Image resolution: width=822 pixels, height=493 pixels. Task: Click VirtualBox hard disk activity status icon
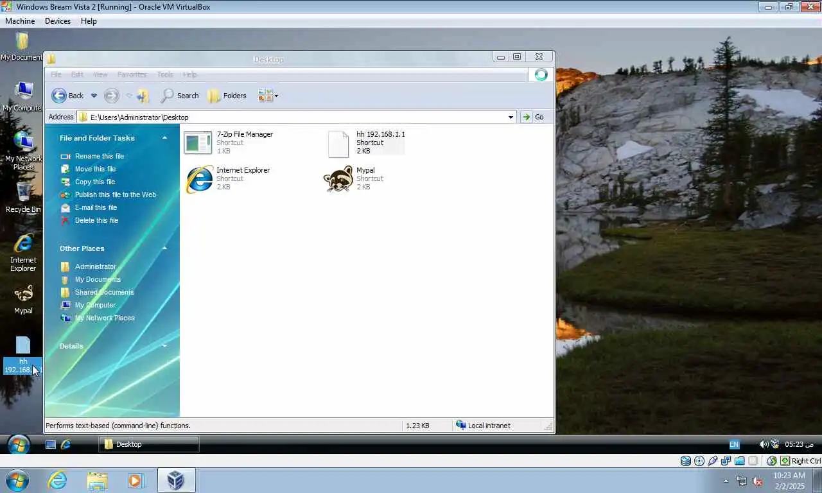click(x=686, y=461)
